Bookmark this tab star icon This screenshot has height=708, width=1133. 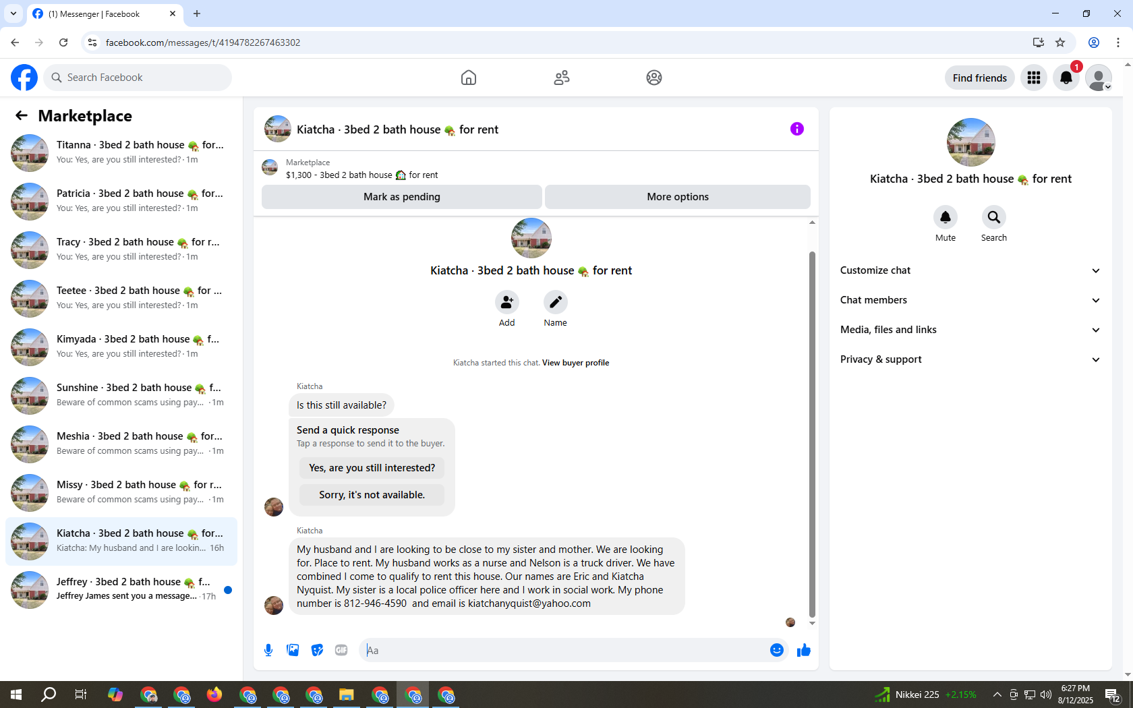point(1060,42)
